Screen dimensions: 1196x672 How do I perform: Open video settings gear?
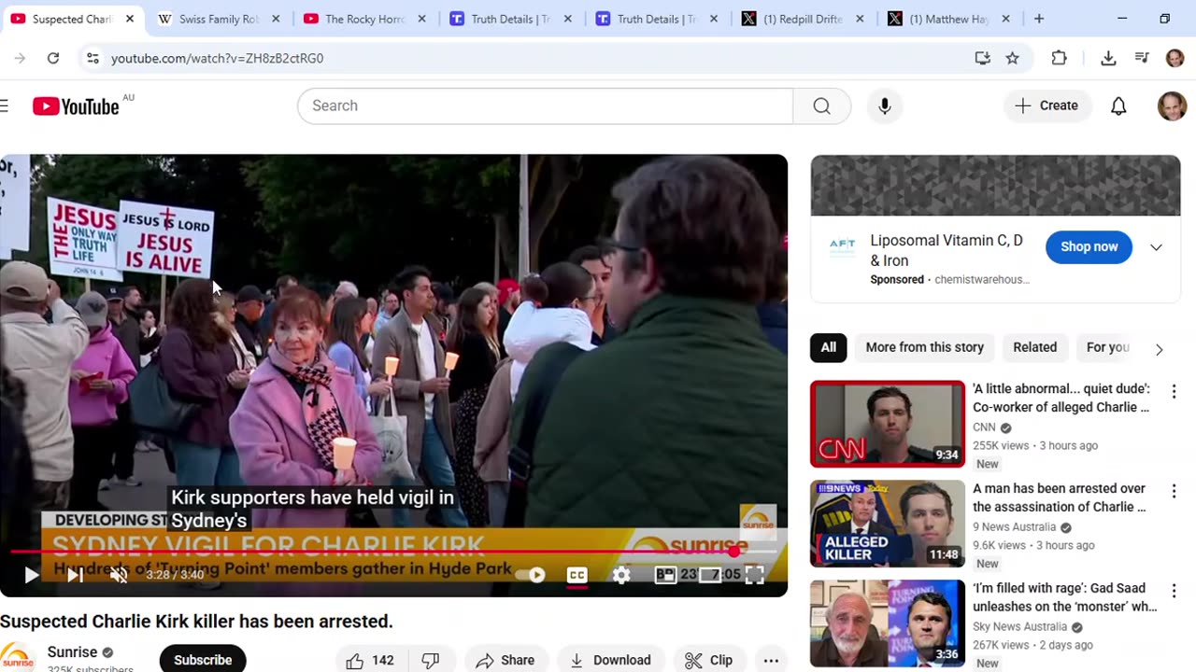(621, 575)
